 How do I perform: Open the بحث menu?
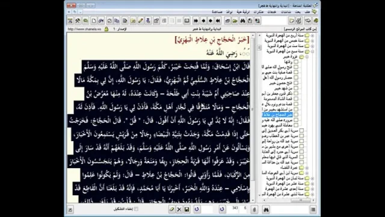[297, 12]
